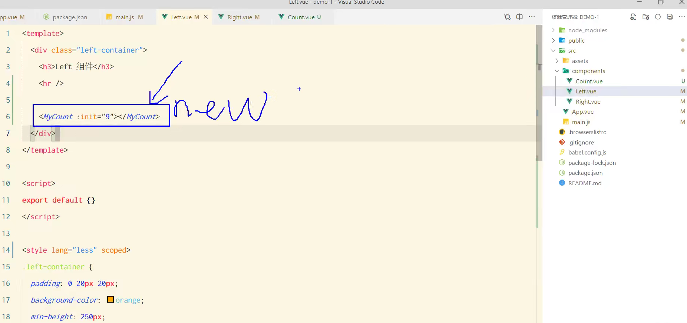687x323 pixels.
Task: Open the Count.vue editor tab
Action: pos(301,17)
